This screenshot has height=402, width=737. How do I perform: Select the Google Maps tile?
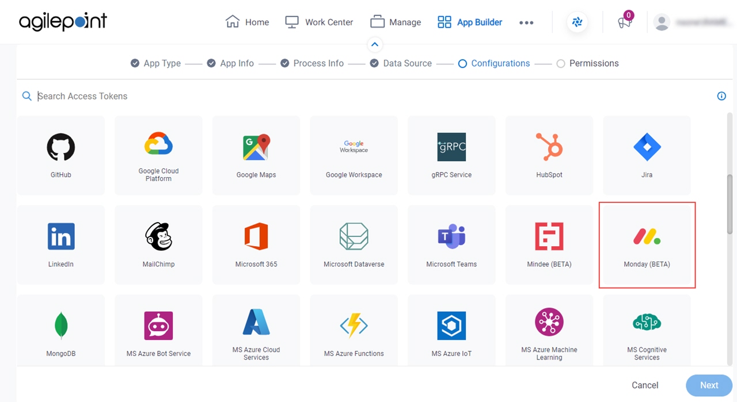(x=256, y=155)
